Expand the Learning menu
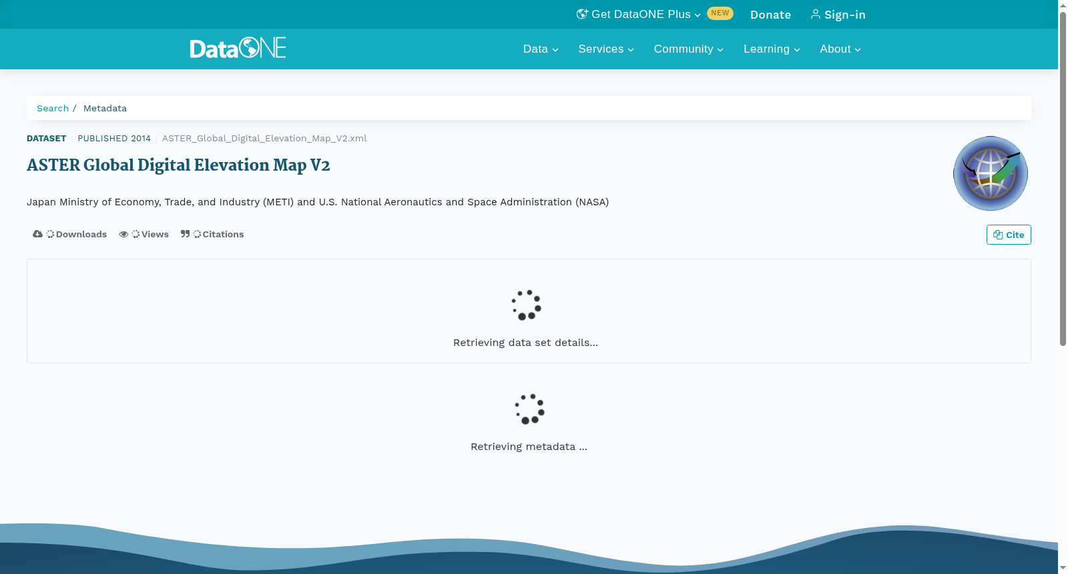 click(772, 49)
